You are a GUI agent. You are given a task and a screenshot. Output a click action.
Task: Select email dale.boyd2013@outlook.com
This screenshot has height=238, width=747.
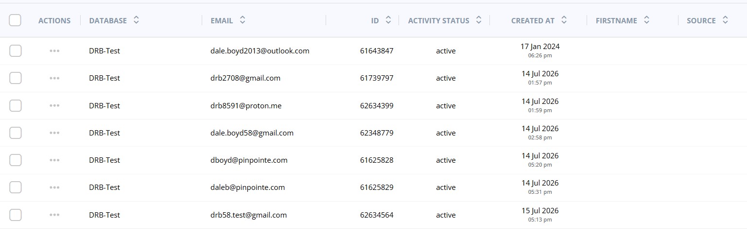(260, 51)
